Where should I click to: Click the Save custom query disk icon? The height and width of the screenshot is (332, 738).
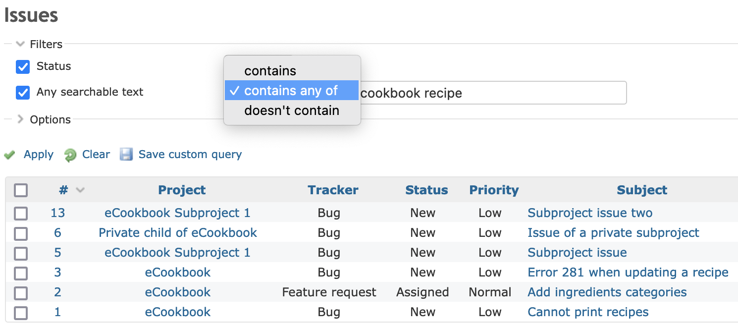[127, 155]
